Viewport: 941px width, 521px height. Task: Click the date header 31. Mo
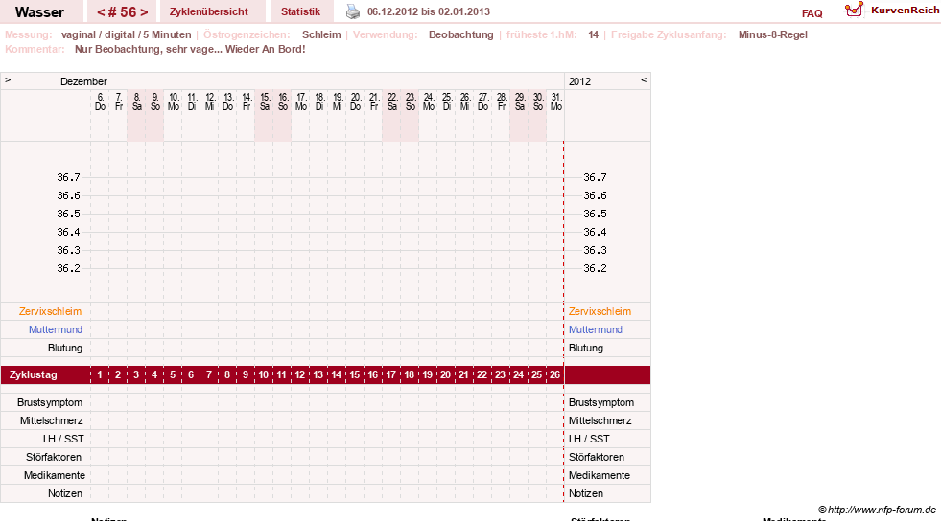[556, 102]
